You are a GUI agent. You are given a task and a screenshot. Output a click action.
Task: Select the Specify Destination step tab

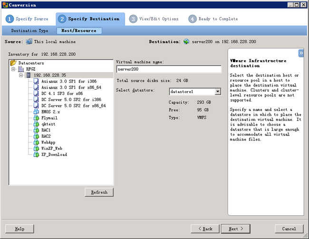pos(90,19)
